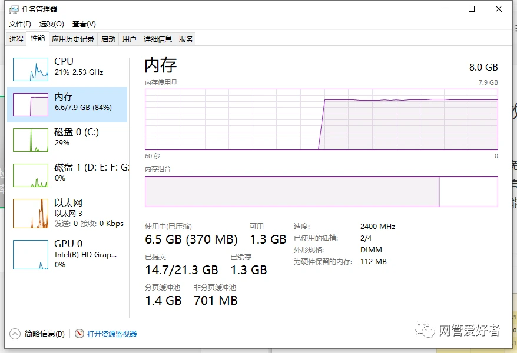
Task: Show the 以太网 network graph
Action: (x=31, y=214)
